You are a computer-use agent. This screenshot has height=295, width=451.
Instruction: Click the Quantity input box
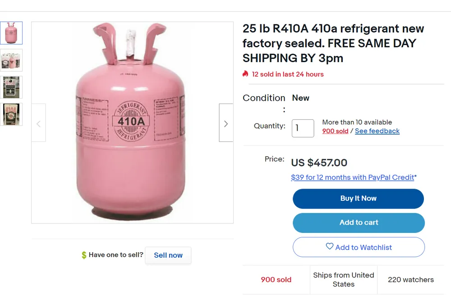pyautogui.click(x=303, y=128)
